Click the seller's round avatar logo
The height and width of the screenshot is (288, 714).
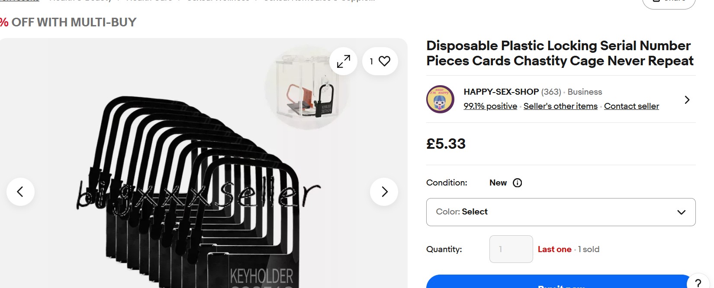pos(441,99)
